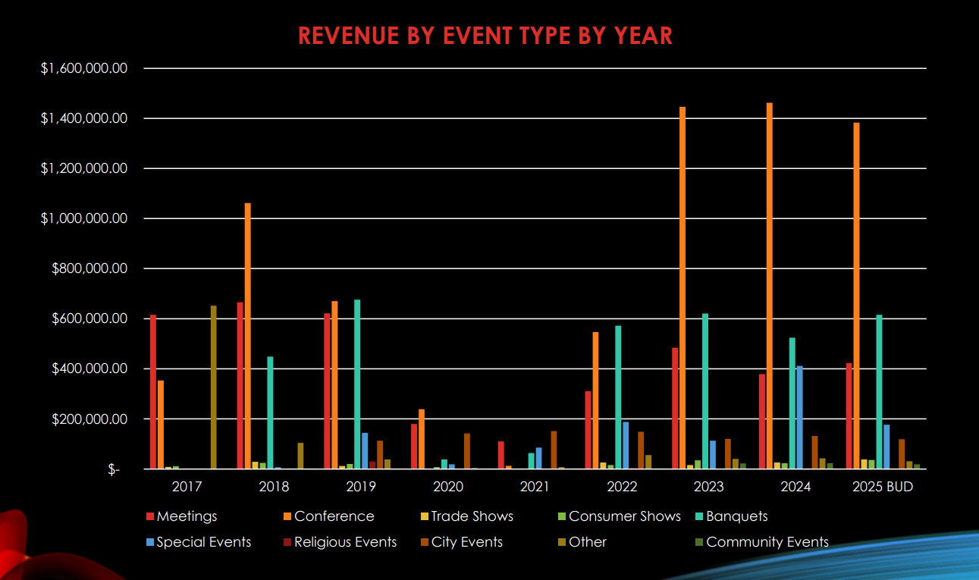Click the $1,000,000.00 y-axis label
Viewport: 979px width, 580px height.
[x=84, y=218]
